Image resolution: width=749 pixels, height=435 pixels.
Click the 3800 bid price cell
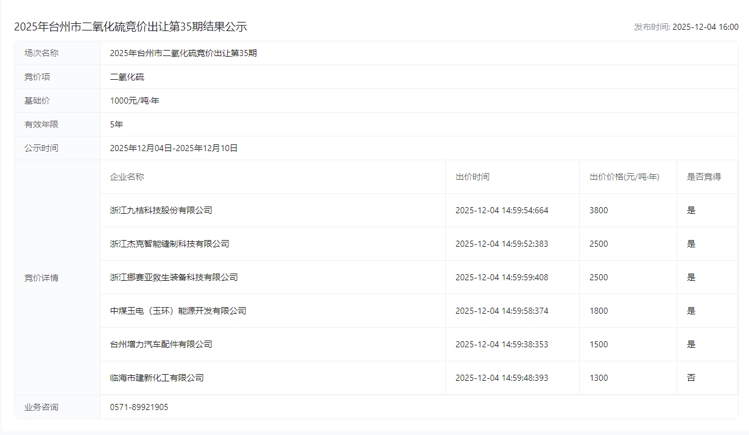pos(599,210)
